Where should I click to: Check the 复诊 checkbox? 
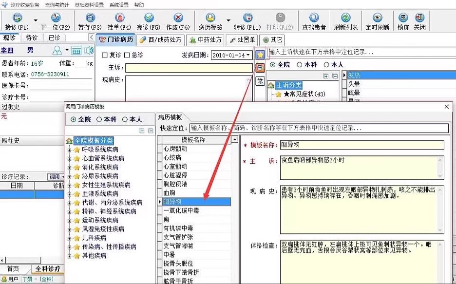click(105, 55)
